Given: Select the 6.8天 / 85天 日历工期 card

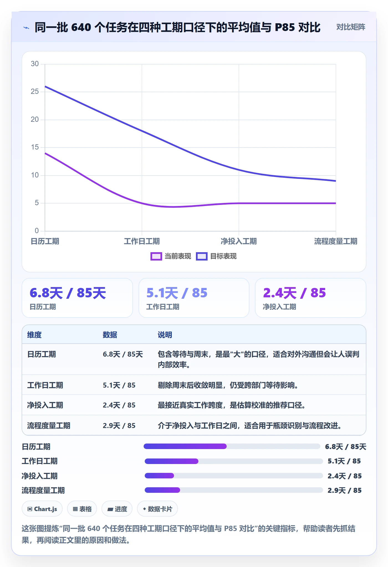Looking at the screenshot, I should point(77,298).
